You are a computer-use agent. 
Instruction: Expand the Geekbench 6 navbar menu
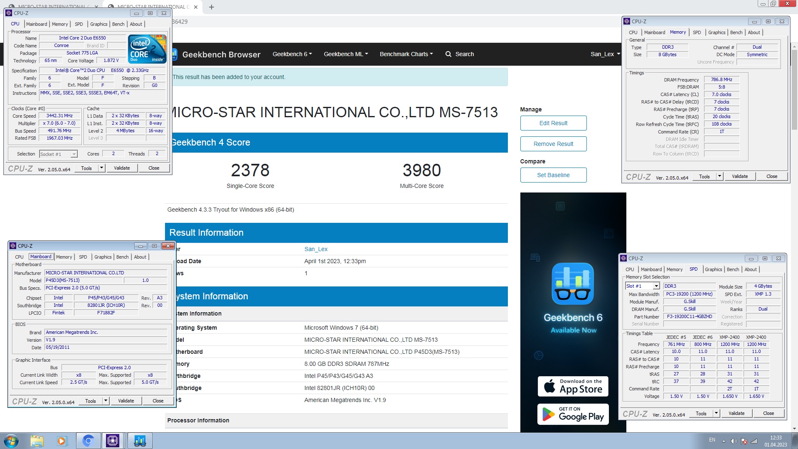[292, 54]
